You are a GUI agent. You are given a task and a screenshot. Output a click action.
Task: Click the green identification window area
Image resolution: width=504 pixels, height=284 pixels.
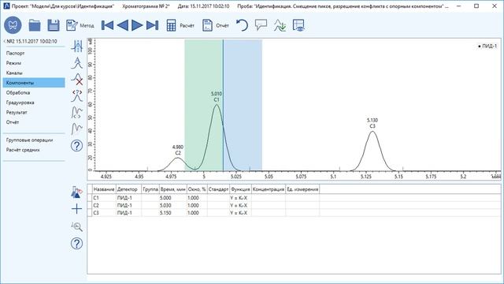(x=203, y=105)
